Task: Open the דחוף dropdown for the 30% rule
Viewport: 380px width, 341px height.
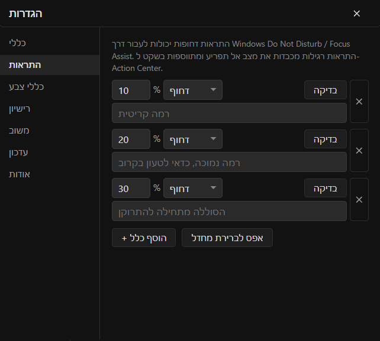Action: (x=193, y=188)
